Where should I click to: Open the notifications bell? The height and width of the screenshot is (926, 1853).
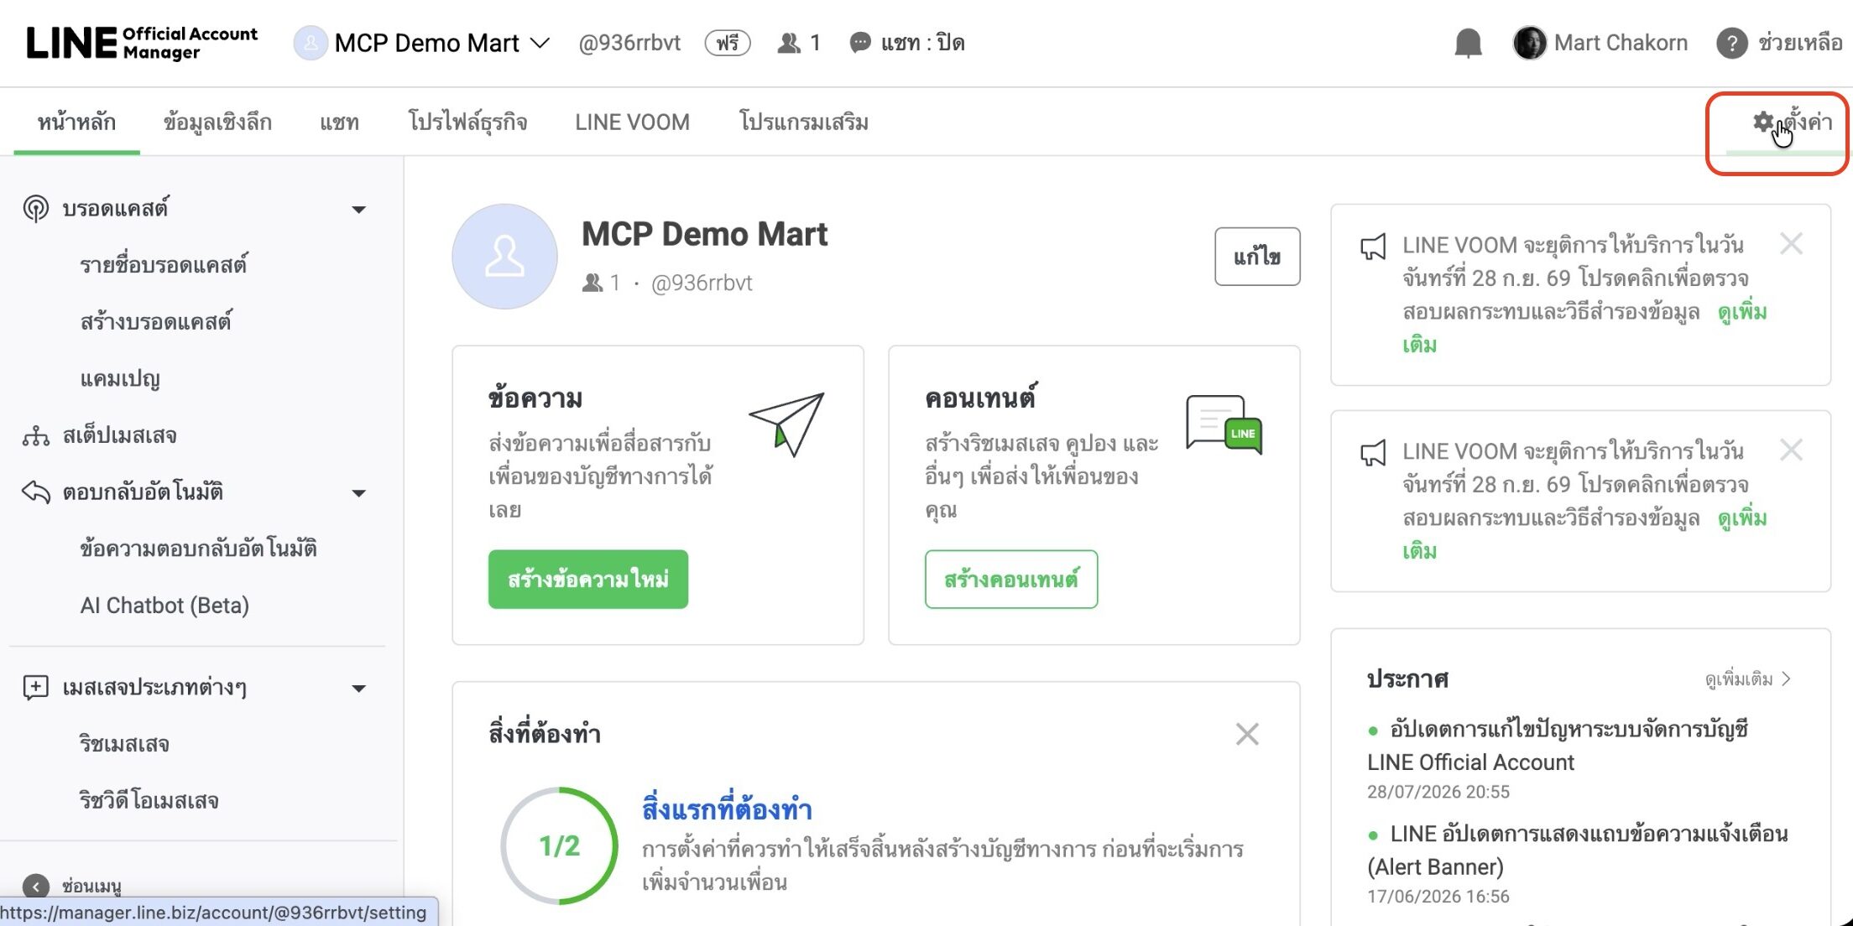point(1468,43)
